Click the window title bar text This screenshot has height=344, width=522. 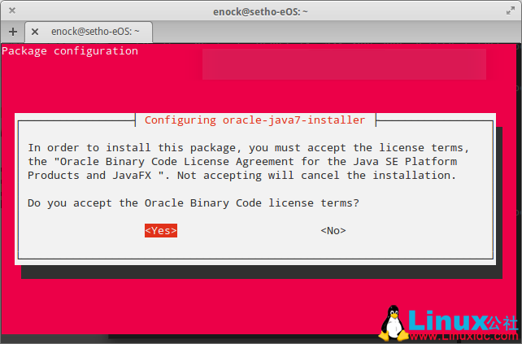(261, 11)
